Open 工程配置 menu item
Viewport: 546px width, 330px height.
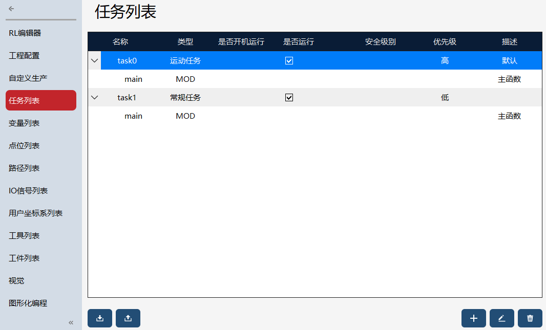[41, 56]
